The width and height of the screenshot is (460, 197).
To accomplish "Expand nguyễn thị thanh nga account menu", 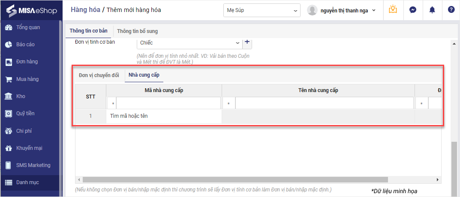I will (348, 11).
